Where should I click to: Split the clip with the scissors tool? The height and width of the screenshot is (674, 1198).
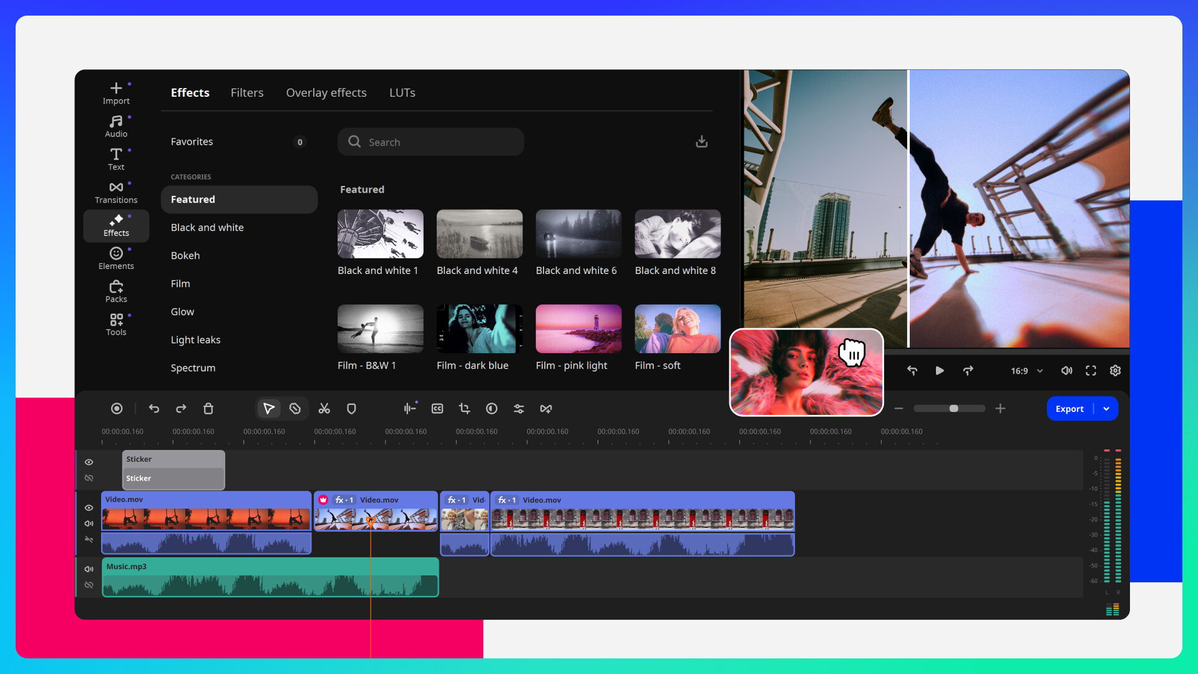324,409
